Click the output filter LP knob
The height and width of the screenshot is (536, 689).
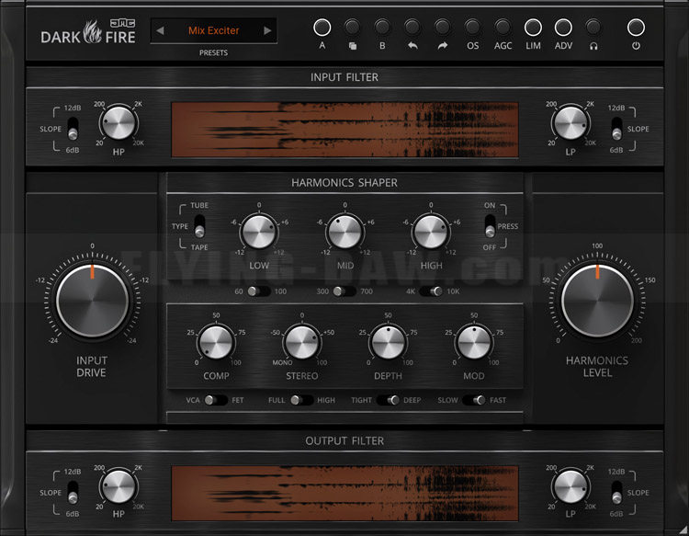(570, 486)
